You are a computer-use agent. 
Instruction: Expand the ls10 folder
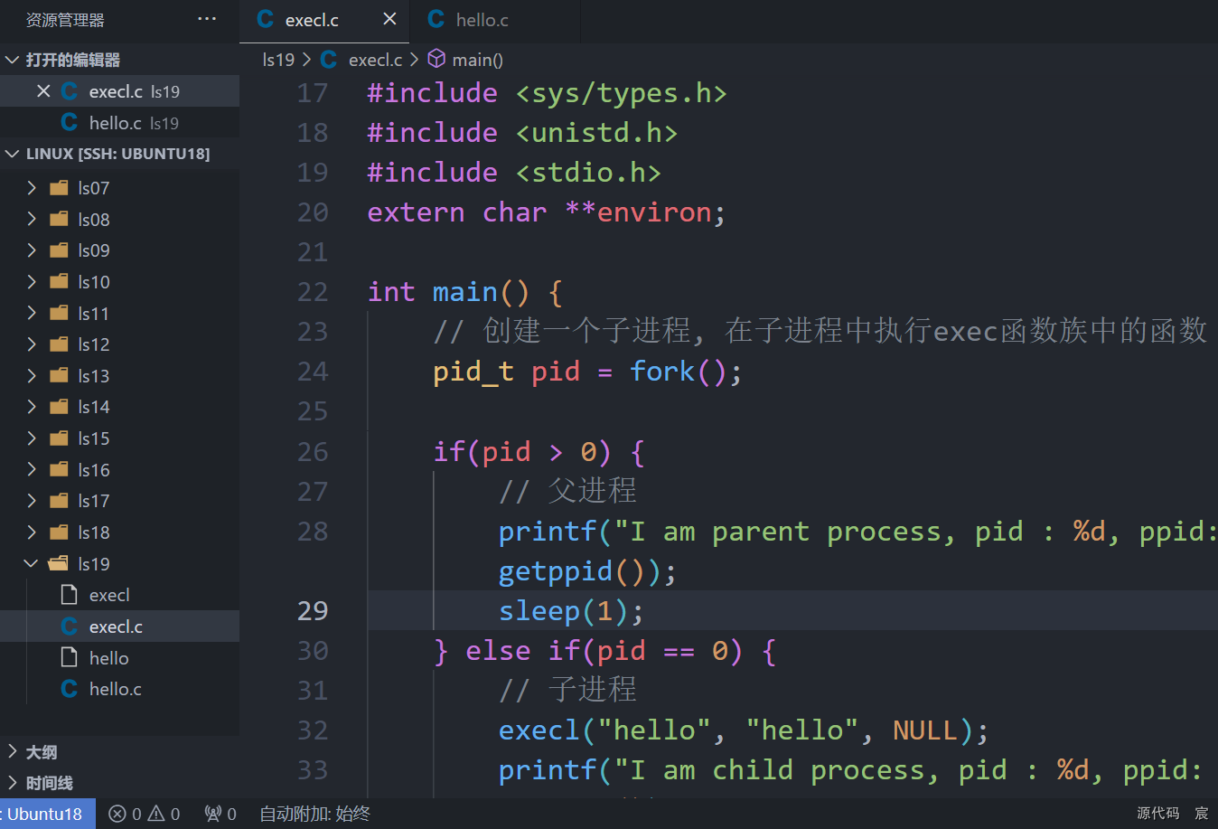click(x=32, y=282)
